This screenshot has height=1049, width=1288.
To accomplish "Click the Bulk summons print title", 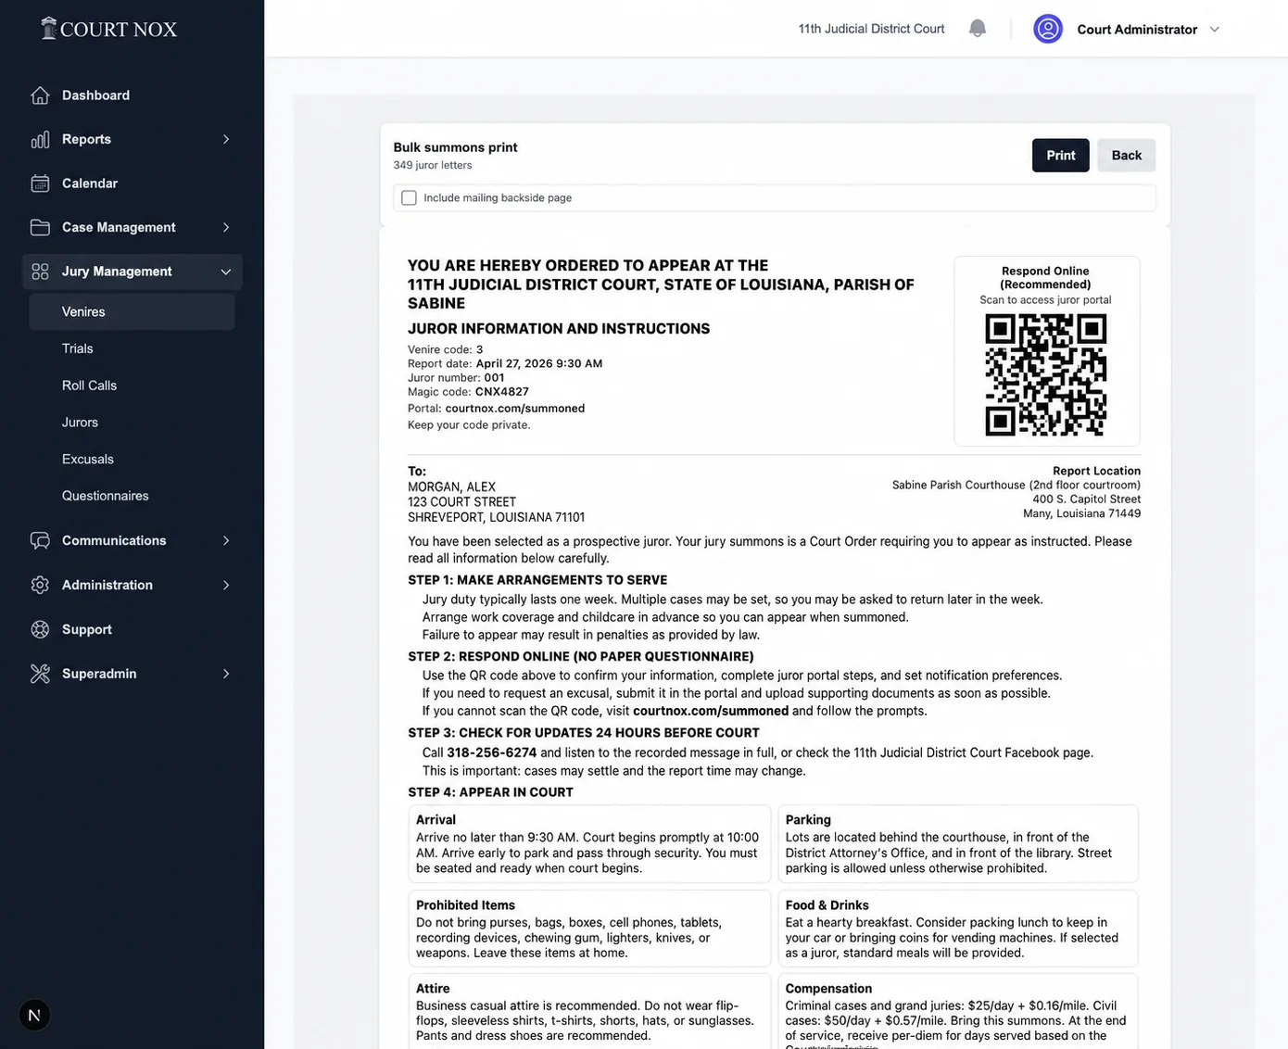I will click(455, 147).
